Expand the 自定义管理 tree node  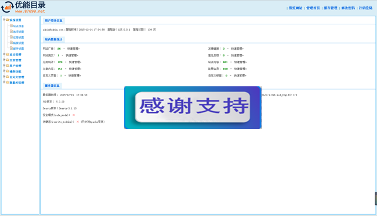coord(4,76)
